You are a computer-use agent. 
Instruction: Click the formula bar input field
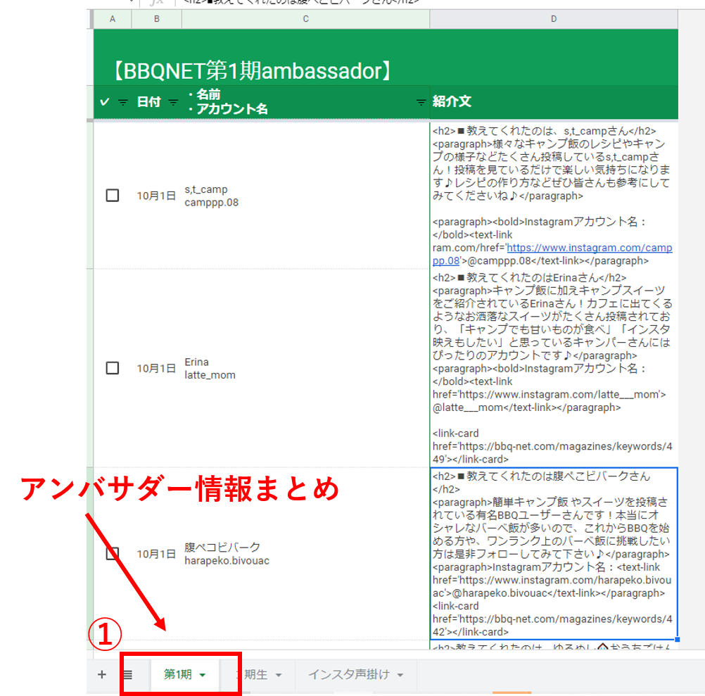[x=422, y=2]
